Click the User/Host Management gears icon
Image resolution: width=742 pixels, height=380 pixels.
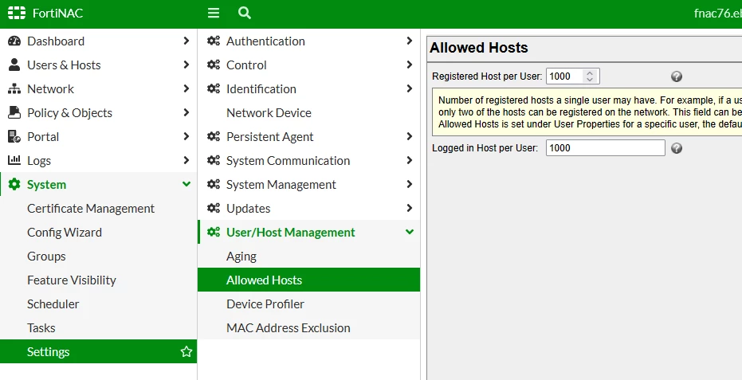click(x=214, y=233)
